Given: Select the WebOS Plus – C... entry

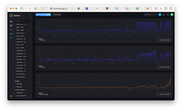Looking at the screenshot, I should pos(21,68).
